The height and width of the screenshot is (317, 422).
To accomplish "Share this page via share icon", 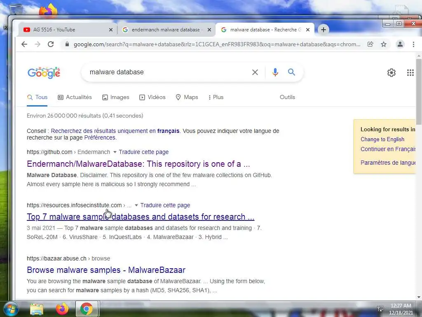I will pyautogui.click(x=370, y=44).
